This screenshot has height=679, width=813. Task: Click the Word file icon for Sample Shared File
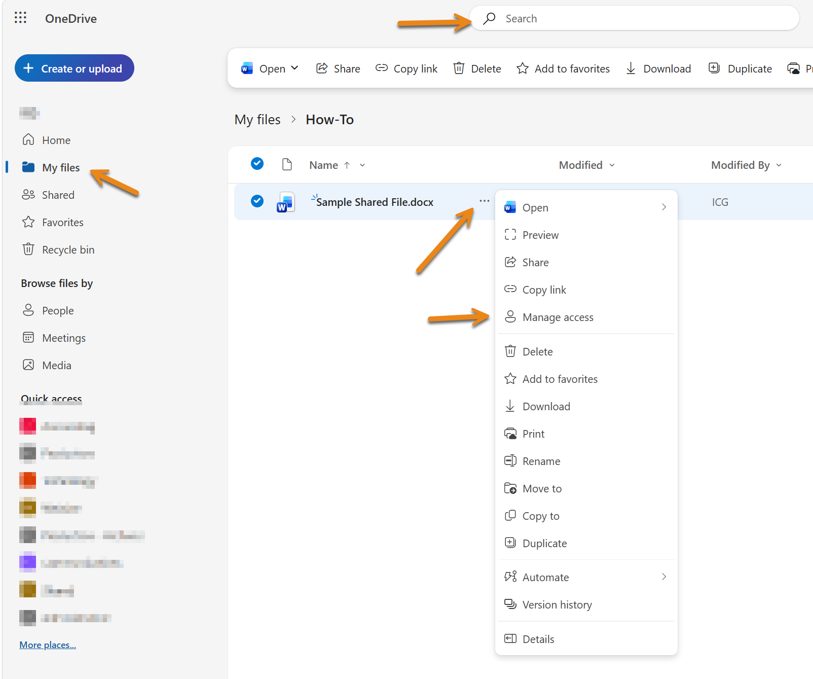pos(286,202)
